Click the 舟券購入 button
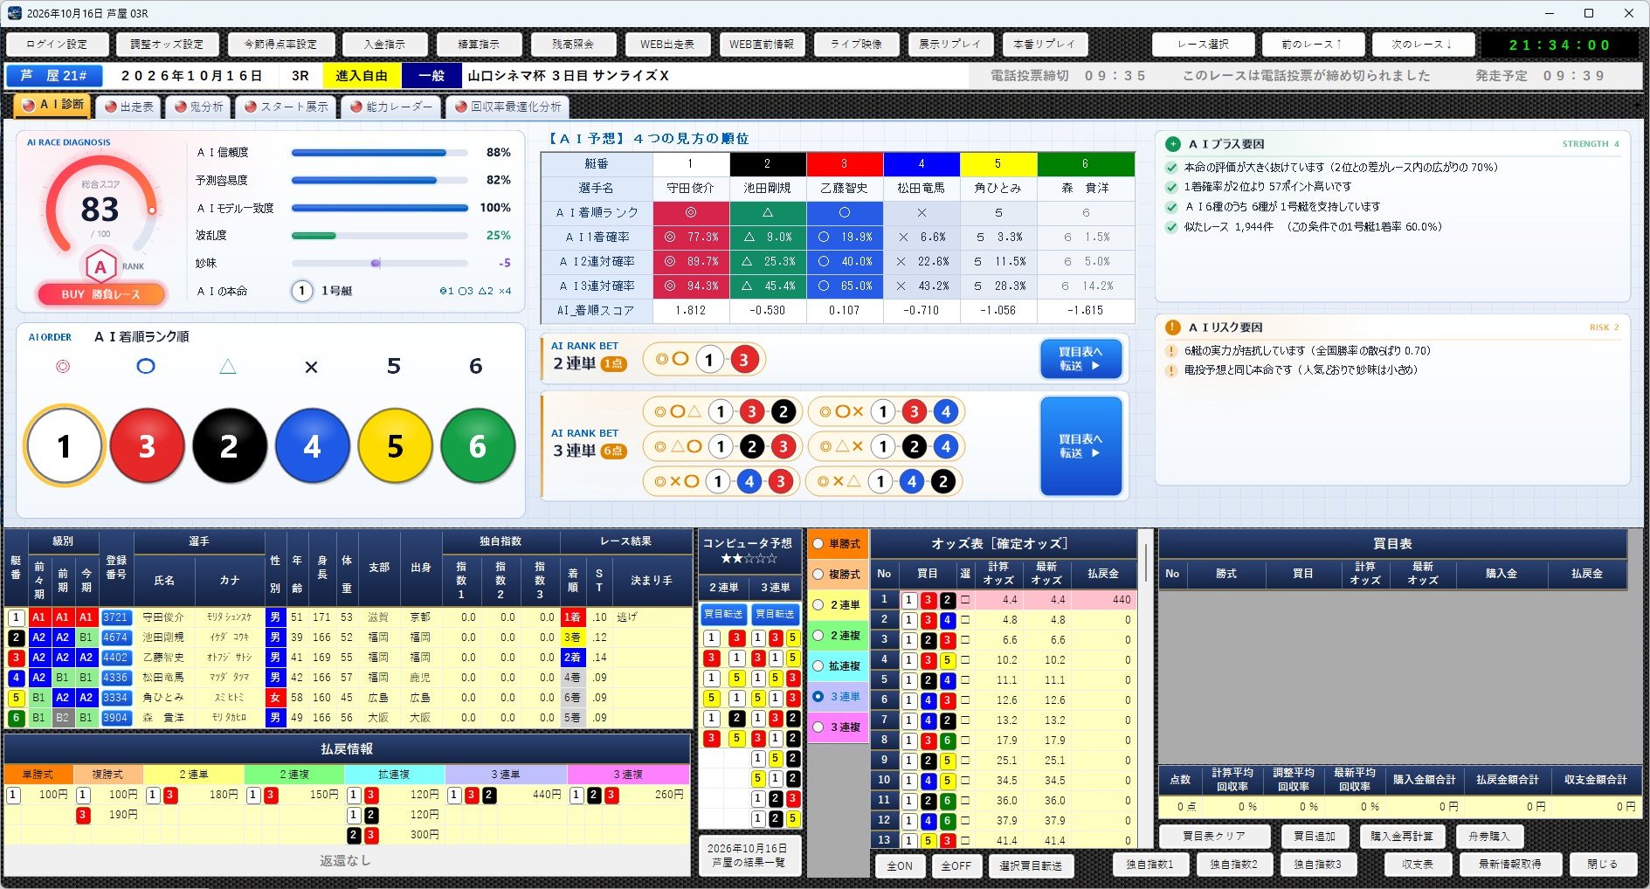The image size is (1650, 889). (1489, 837)
